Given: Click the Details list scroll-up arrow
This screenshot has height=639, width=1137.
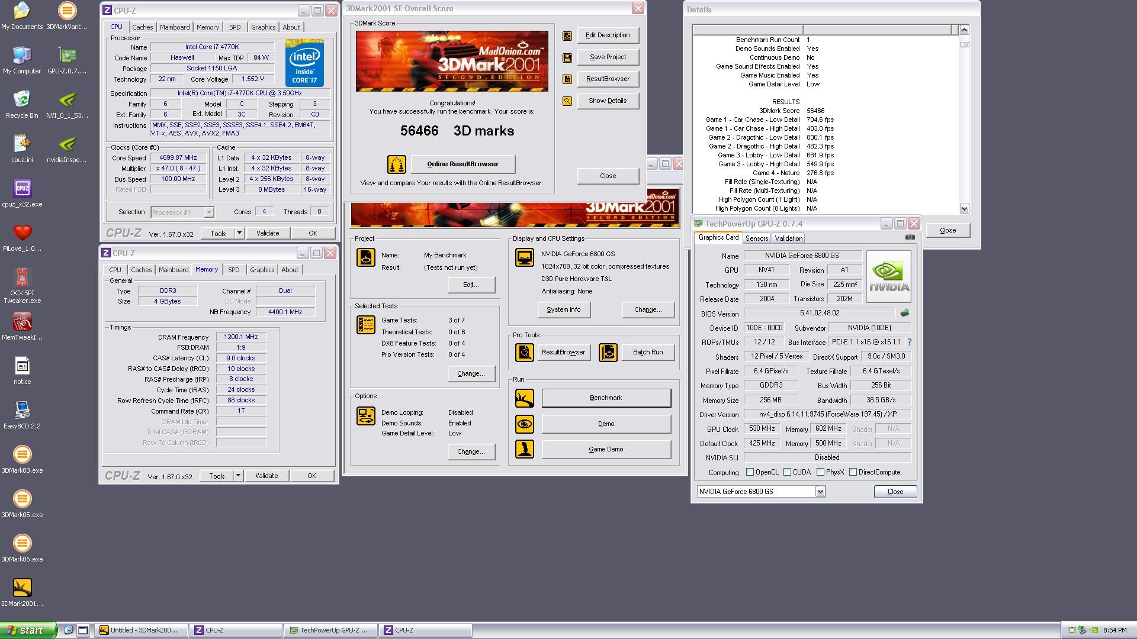Looking at the screenshot, I should [x=964, y=30].
